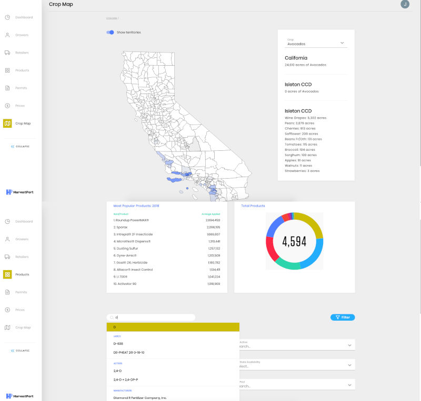421x401 pixels.
Task: Open Prices dollar icon in the upper sidebar
Action: [x=7, y=106]
